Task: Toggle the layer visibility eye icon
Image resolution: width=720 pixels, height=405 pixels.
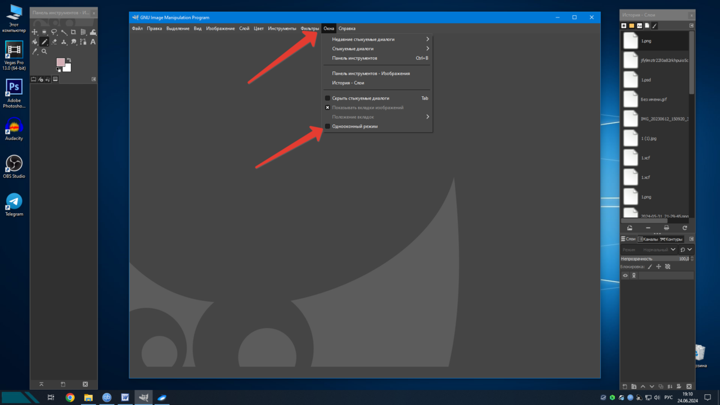Action: click(x=625, y=276)
